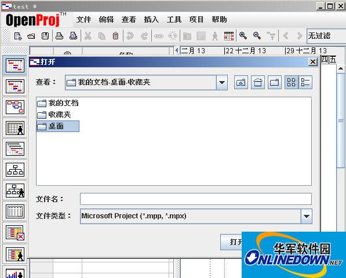
Task: Open the 查看 menu
Action: click(x=129, y=19)
